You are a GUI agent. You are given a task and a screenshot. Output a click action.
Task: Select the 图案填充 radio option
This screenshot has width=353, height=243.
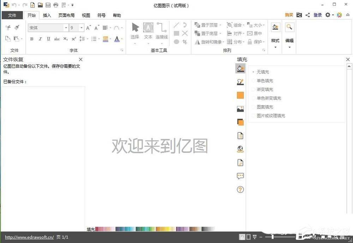[263, 107]
